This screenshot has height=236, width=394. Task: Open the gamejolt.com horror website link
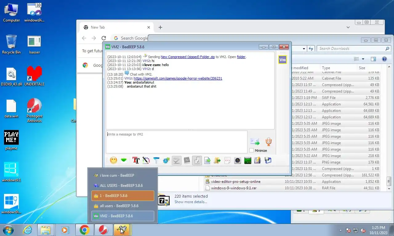click(178, 78)
